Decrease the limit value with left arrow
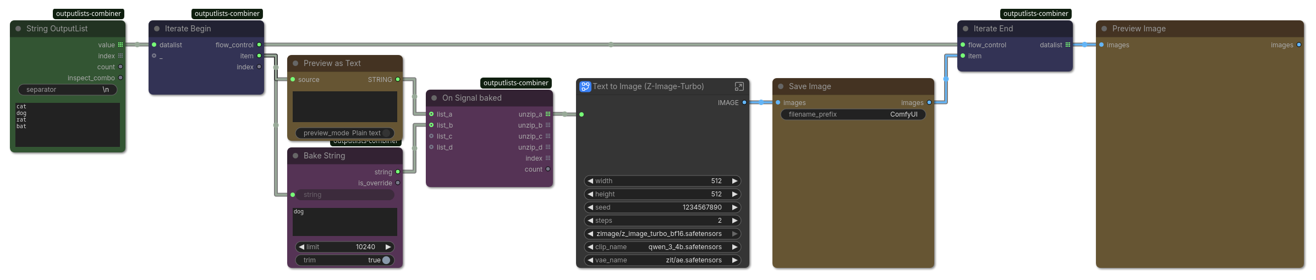The image size is (1316, 280). [x=301, y=247]
